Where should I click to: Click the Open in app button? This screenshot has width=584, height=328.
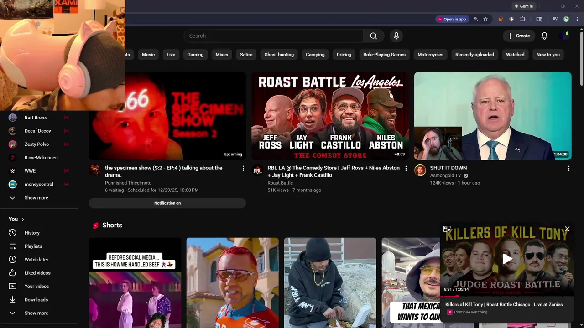(x=452, y=19)
